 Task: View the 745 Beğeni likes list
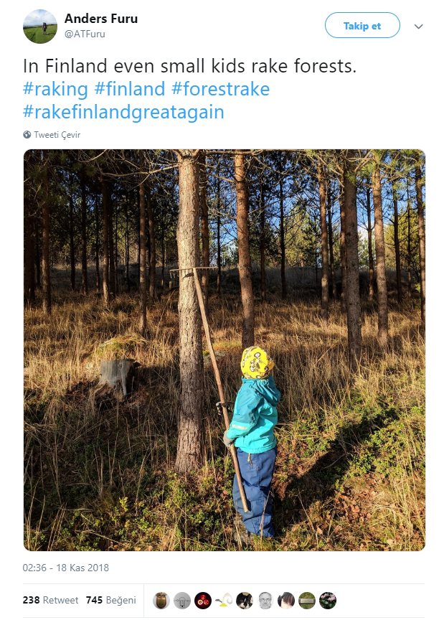(110, 600)
